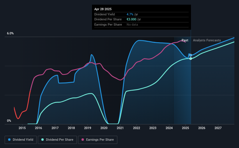Click the 0% y-axis label
239x148 pixels.
pos(9,121)
